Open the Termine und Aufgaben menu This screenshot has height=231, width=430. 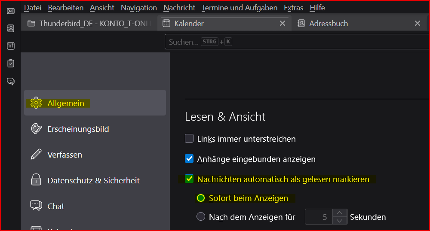[240, 8]
